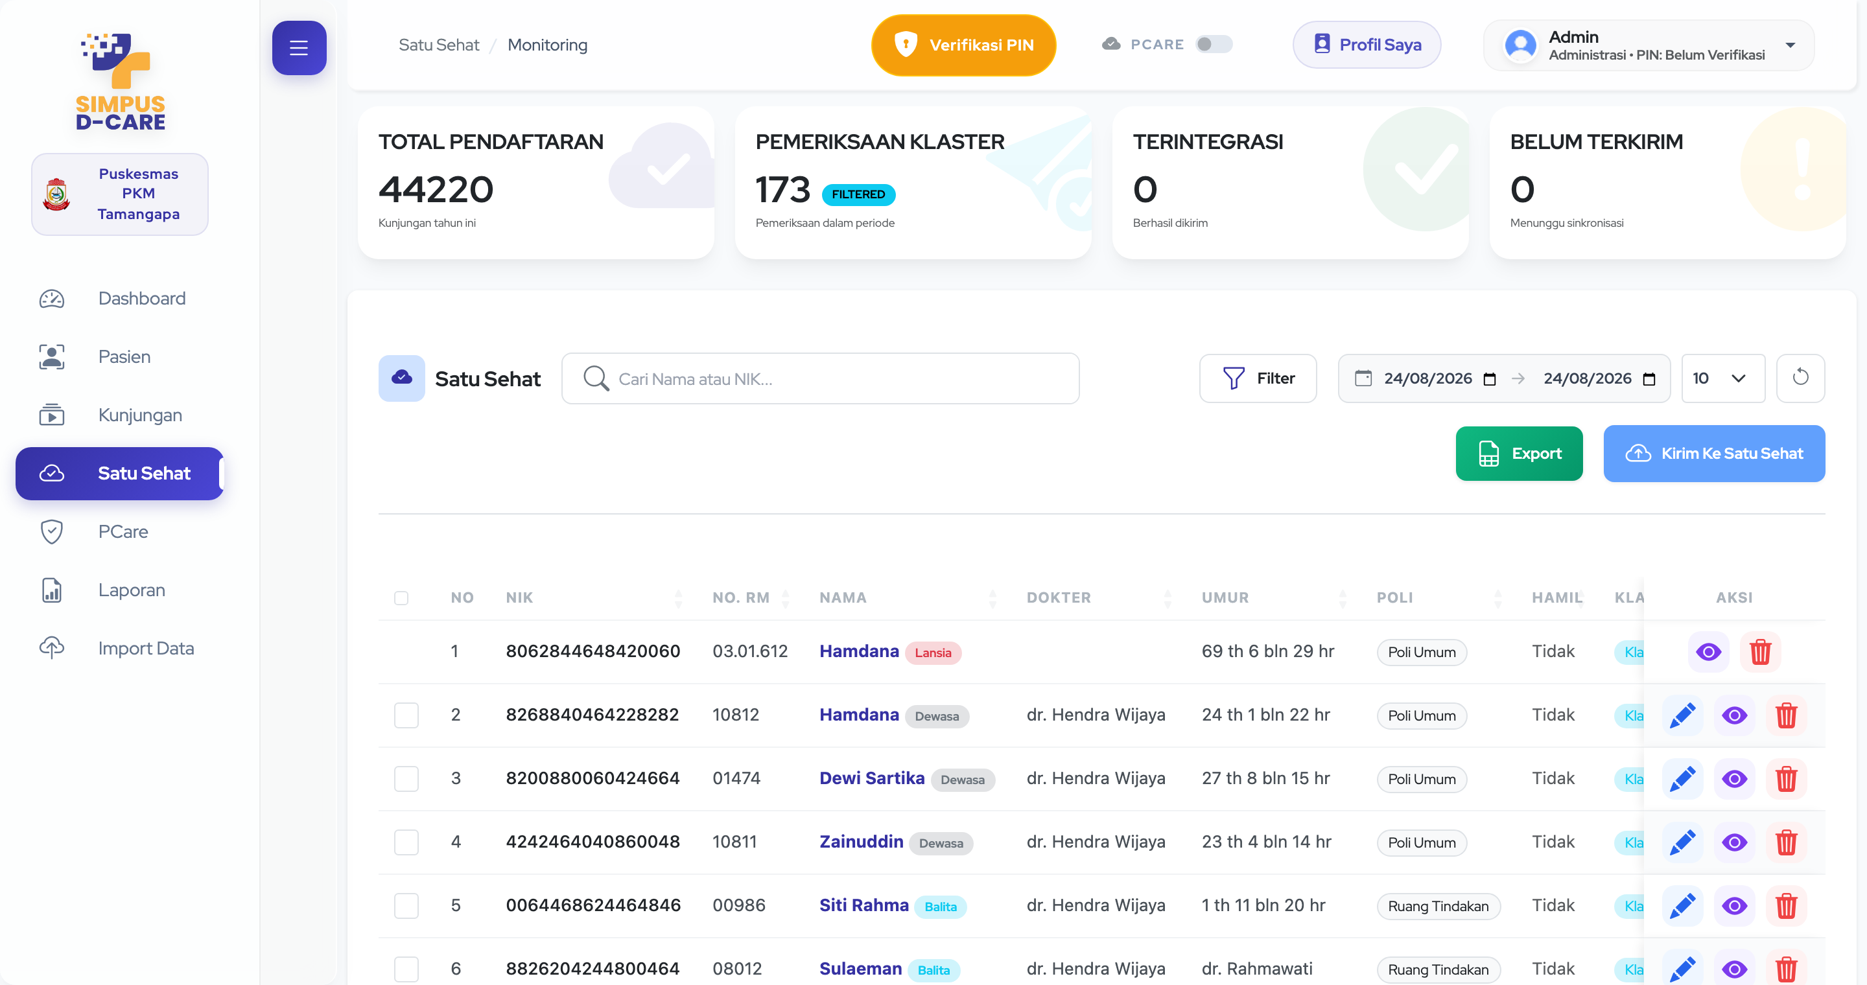Open the Kunjungan sidebar menu
The width and height of the screenshot is (1867, 985).
pos(119,415)
